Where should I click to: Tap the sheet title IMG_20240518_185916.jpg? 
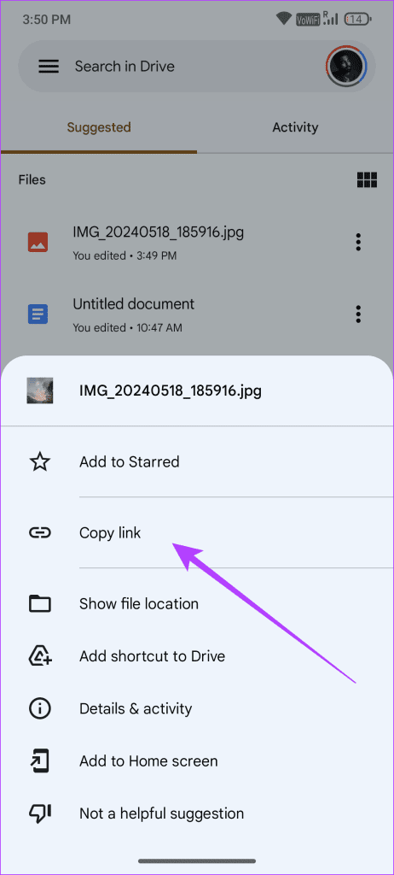coord(171,391)
